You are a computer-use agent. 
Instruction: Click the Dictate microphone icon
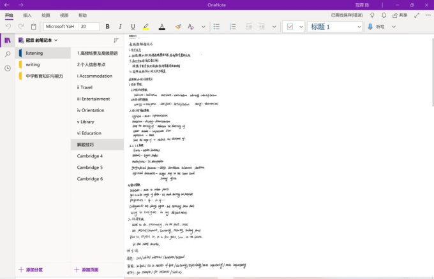370,27
